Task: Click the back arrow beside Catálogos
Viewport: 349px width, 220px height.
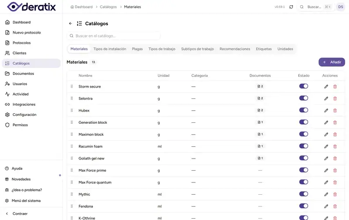Action: [x=71, y=24]
